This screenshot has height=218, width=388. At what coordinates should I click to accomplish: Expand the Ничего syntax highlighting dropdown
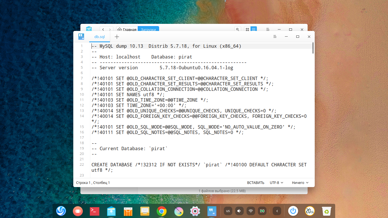coord(300,183)
